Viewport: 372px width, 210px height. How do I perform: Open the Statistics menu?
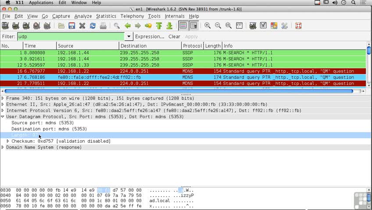point(106,16)
